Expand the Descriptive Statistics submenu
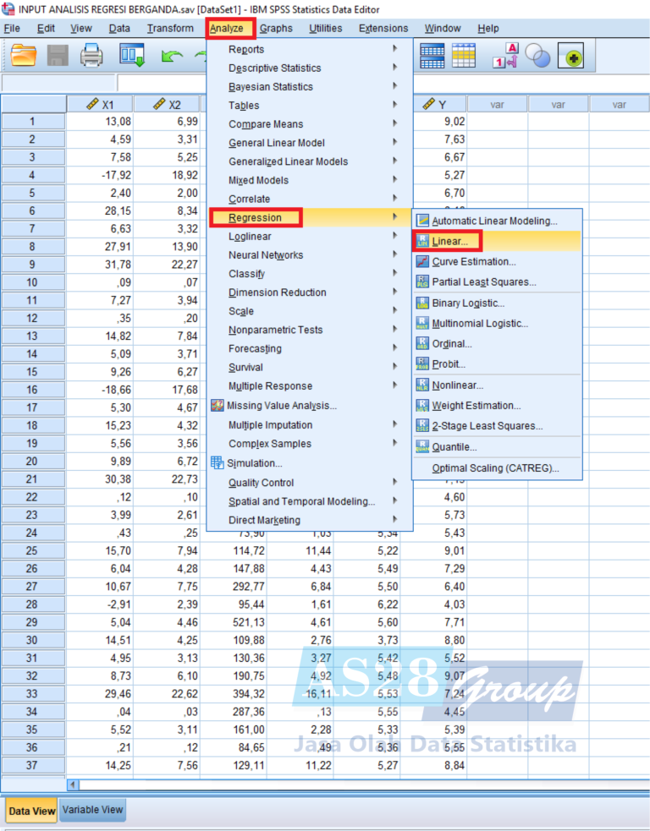 click(x=274, y=68)
